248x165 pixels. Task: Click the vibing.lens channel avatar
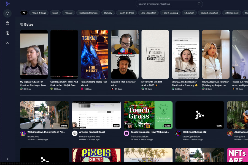[230, 133]
